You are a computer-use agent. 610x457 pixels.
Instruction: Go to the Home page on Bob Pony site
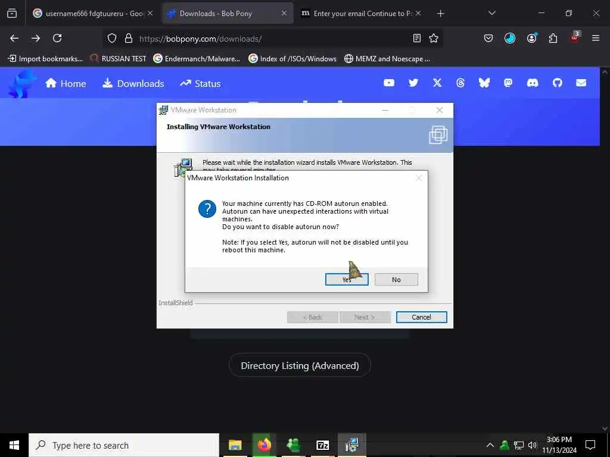tap(66, 83)
